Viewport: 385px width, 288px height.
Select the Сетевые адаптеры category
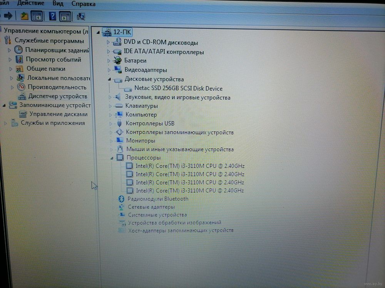coord(151,207)
